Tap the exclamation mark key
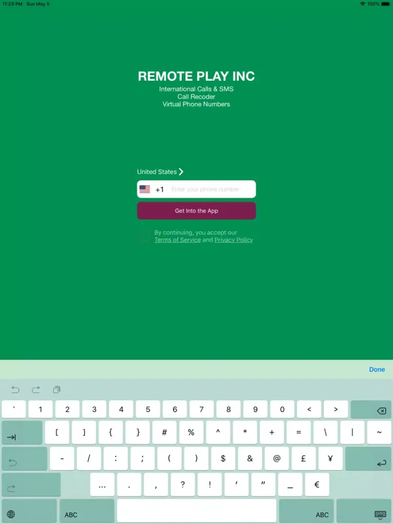Screen dimensions: 393x524 (210, 485)
